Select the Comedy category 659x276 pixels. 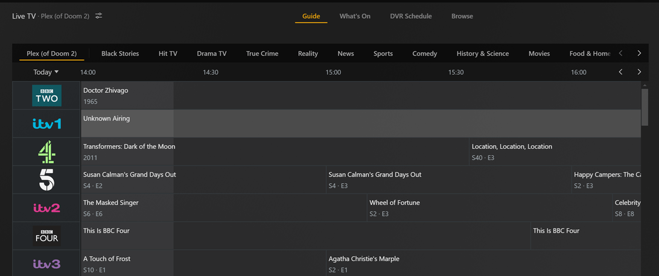click(424, 54)
